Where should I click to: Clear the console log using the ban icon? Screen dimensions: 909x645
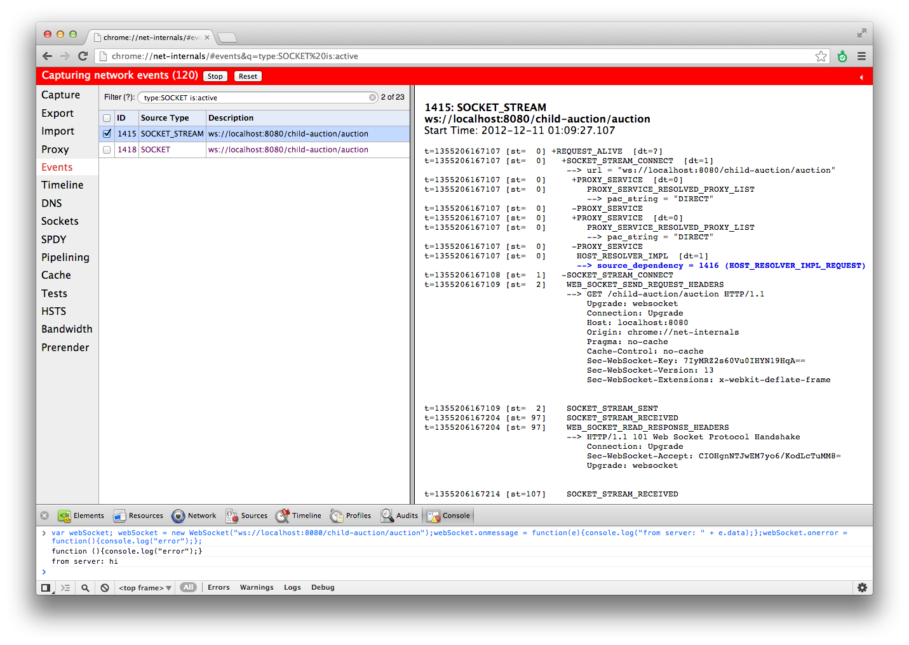pos(105,588)
